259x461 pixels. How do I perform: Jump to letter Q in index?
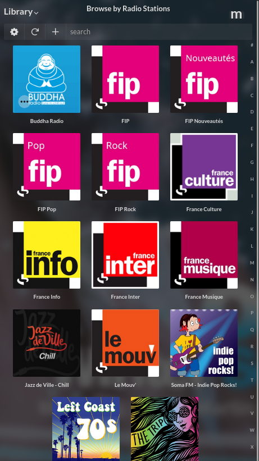coord(252,330)
